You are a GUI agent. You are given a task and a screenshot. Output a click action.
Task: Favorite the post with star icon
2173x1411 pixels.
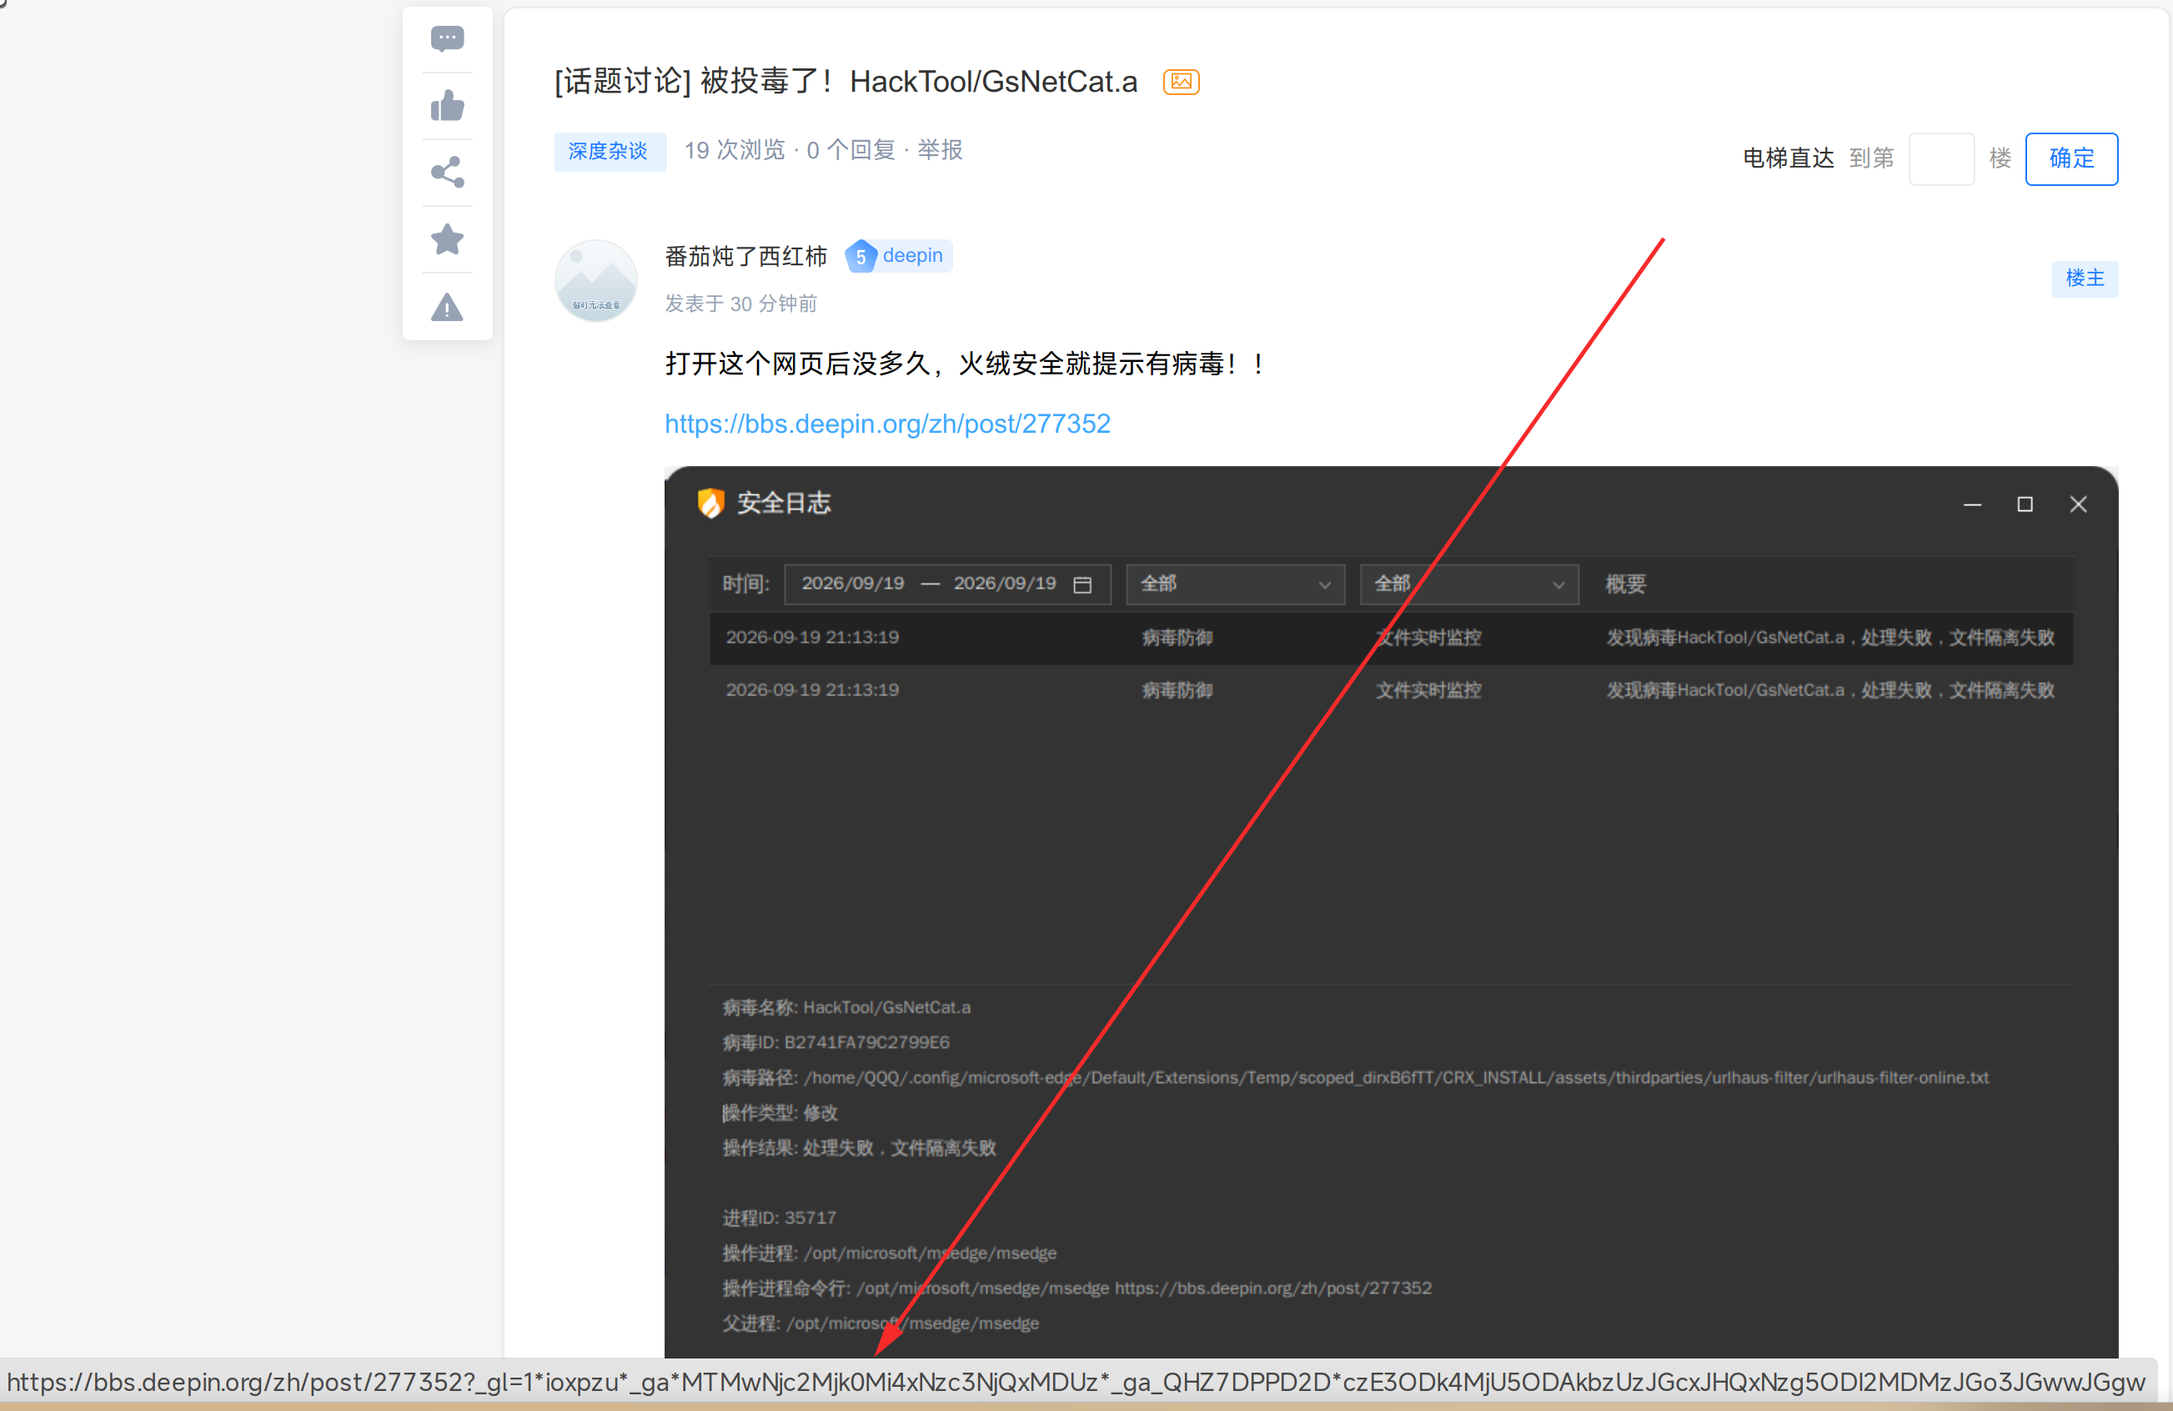tap(448, 239)
